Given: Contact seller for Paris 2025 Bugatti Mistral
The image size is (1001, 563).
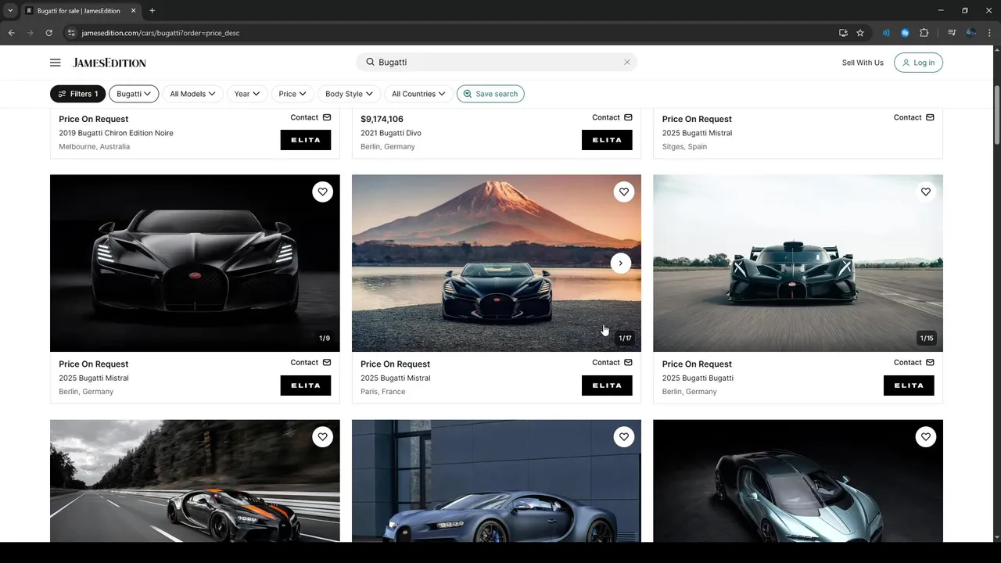Looking at the screenshot, I should click(x=612, y=362).
